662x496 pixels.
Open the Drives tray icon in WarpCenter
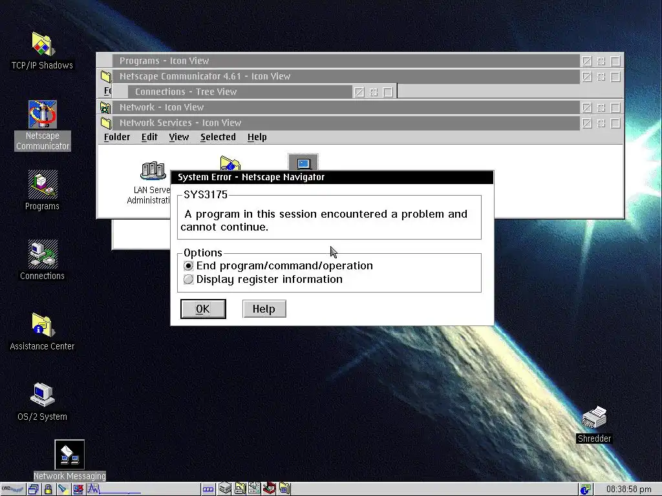[x=224, y=489]
